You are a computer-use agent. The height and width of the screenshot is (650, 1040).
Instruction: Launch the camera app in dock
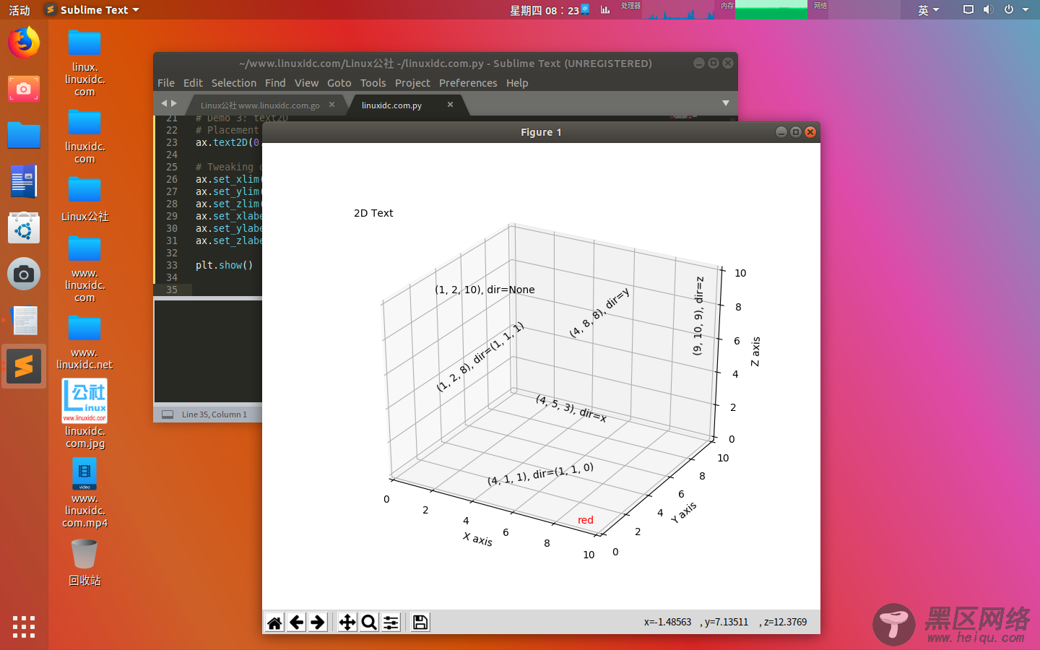point(24,274)
